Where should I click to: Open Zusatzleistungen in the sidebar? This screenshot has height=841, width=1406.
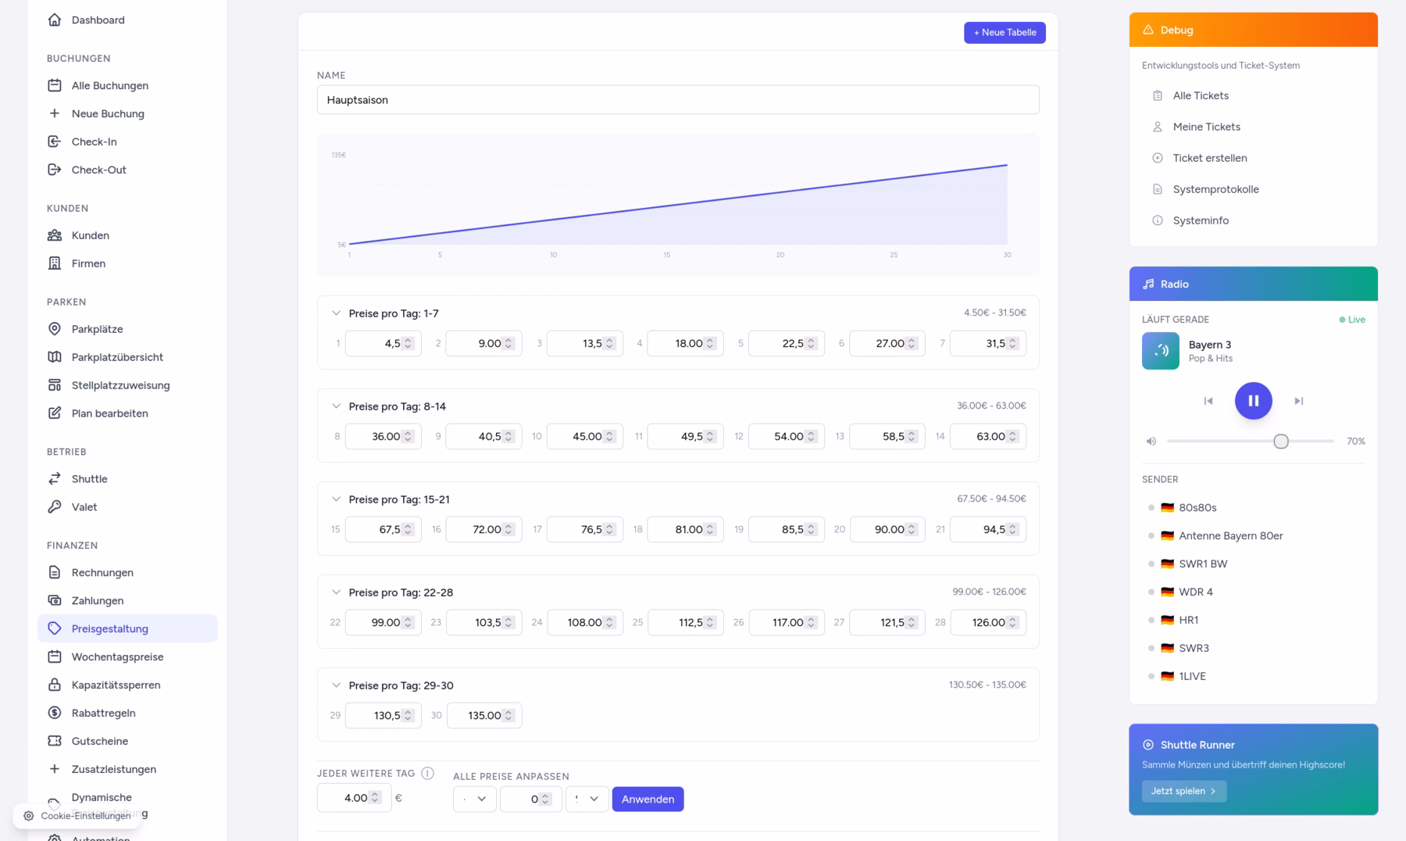(127, 770)
